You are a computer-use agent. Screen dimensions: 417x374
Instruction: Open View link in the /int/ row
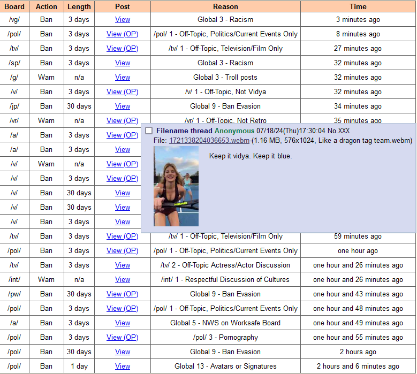[123, 279]
